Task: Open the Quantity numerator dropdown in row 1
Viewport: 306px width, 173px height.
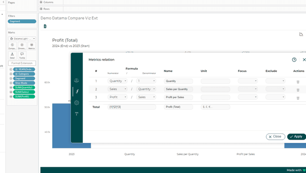Action: (x=118, y=81)
